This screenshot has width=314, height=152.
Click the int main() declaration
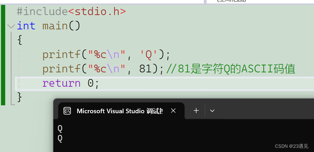tap(48, 26)
